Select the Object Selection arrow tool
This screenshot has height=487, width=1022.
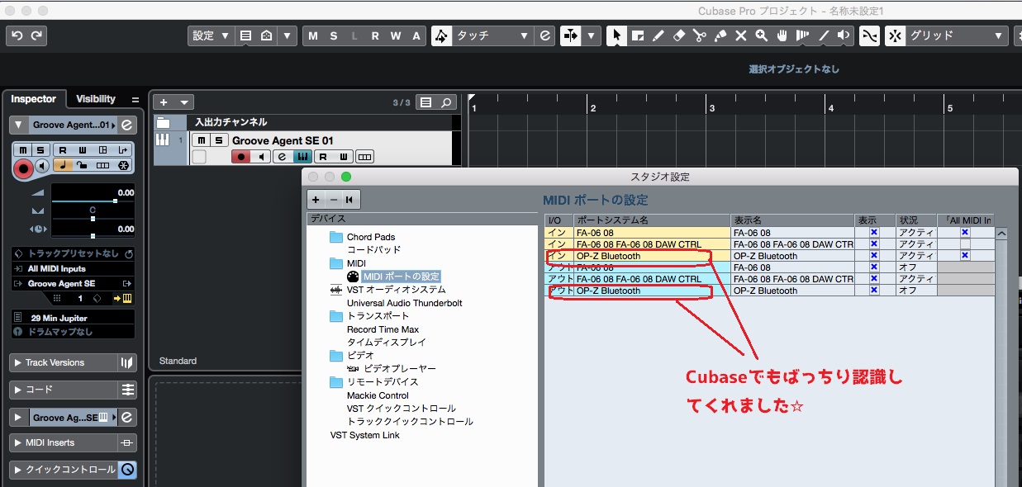coord(616,35)
